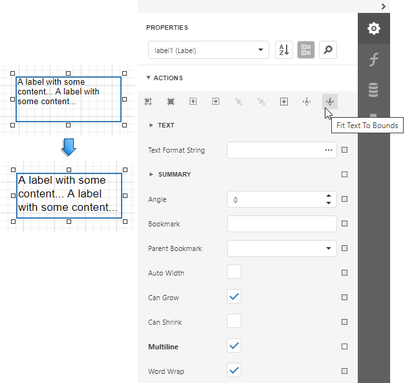Image resolution: width=405 pixels, height=383 pixels.
Task: Select the upper label with small text
Action: click(69, 99)
